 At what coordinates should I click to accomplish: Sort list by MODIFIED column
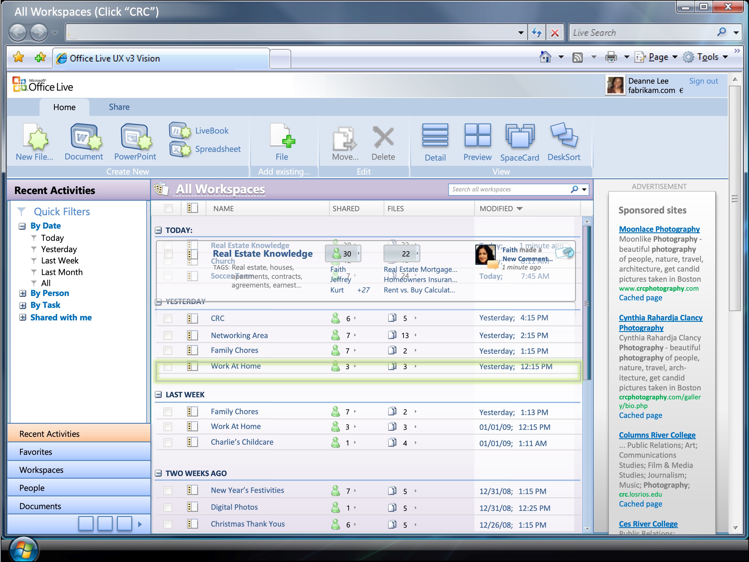coord(500,209)
